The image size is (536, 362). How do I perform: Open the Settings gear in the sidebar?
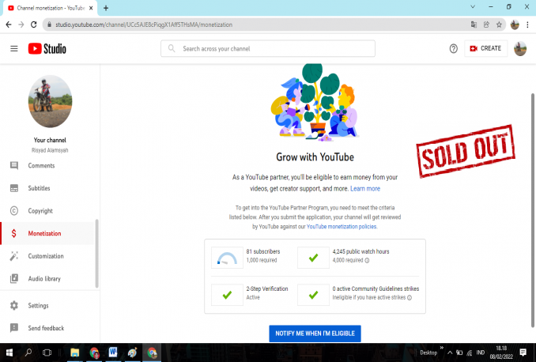click(13, 305)
